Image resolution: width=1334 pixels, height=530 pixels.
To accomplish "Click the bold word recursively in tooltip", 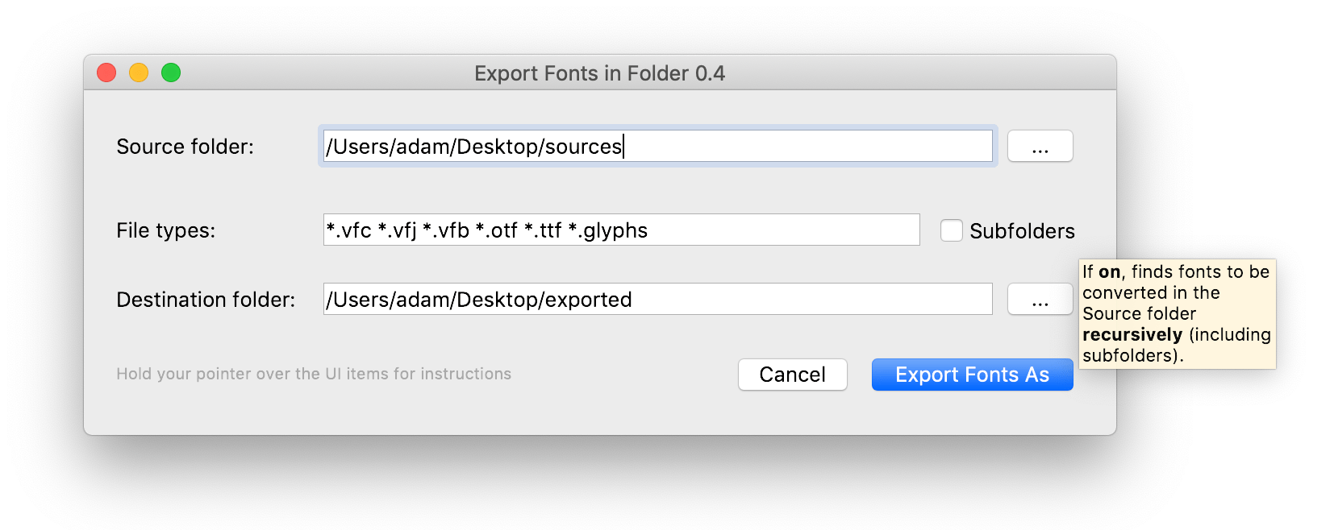I will (x=1132, y=334).
